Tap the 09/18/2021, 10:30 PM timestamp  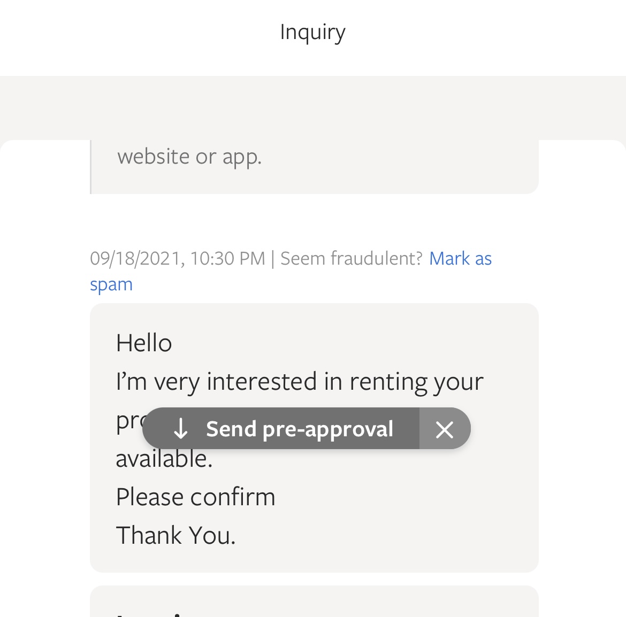point(178,258)
